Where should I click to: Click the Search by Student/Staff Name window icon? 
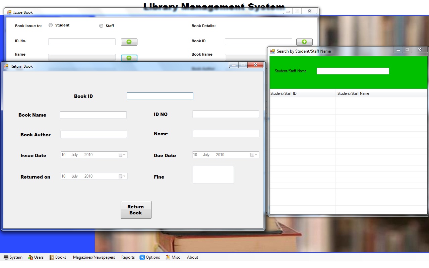tap(272, 51)
